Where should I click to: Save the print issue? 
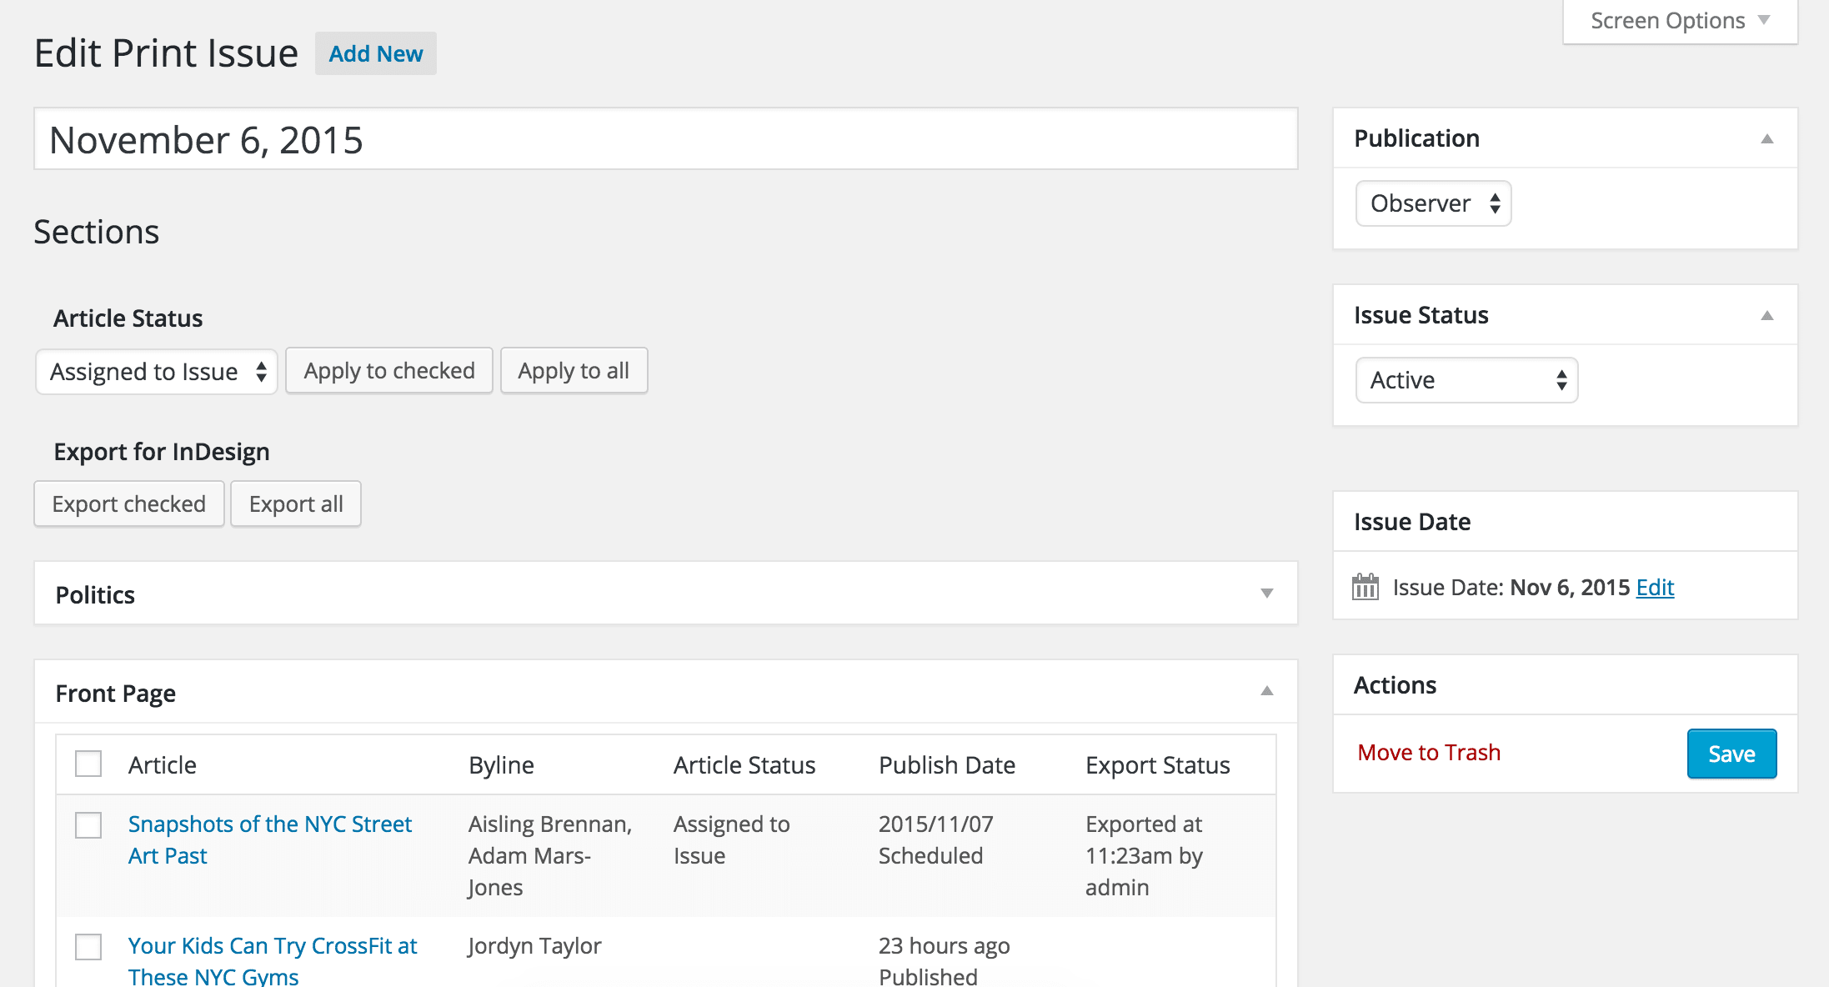(x=1731, y=754)
